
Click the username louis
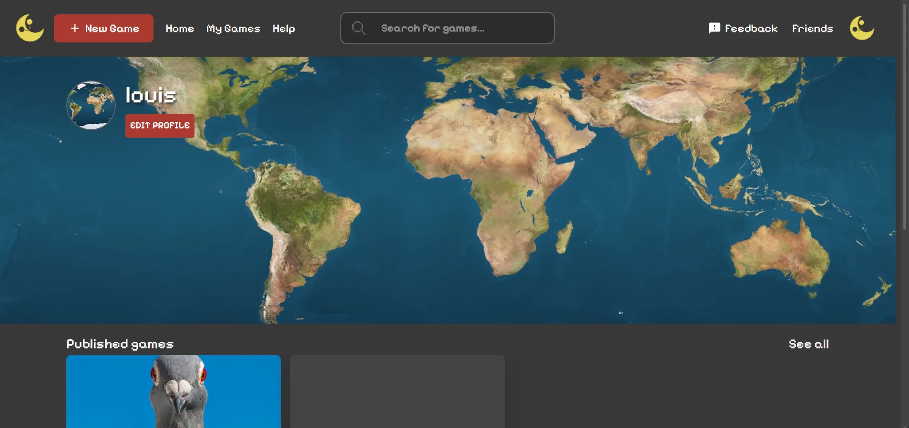click(x=151, y=95)
